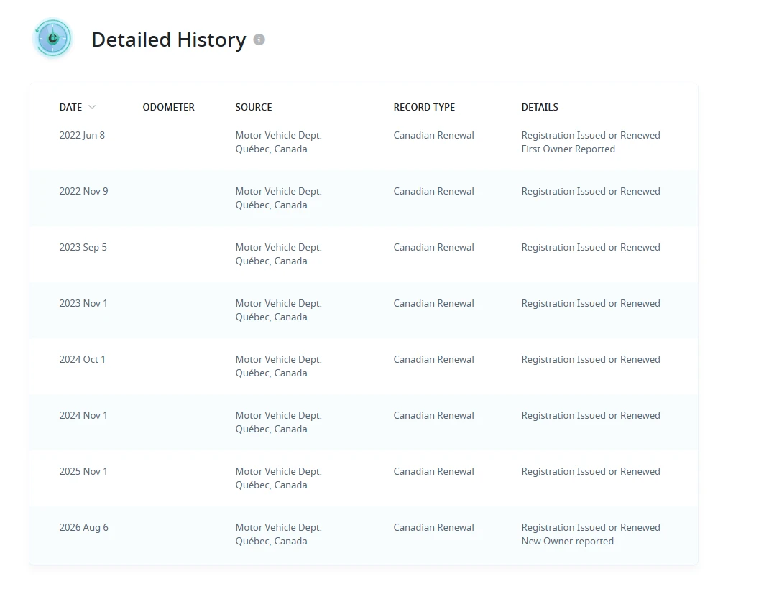This screenshot has width=769, height=604.
Task: Click Registration Issued or Renewed in 2023 Nov 1 row
Action: pos(591,303)
